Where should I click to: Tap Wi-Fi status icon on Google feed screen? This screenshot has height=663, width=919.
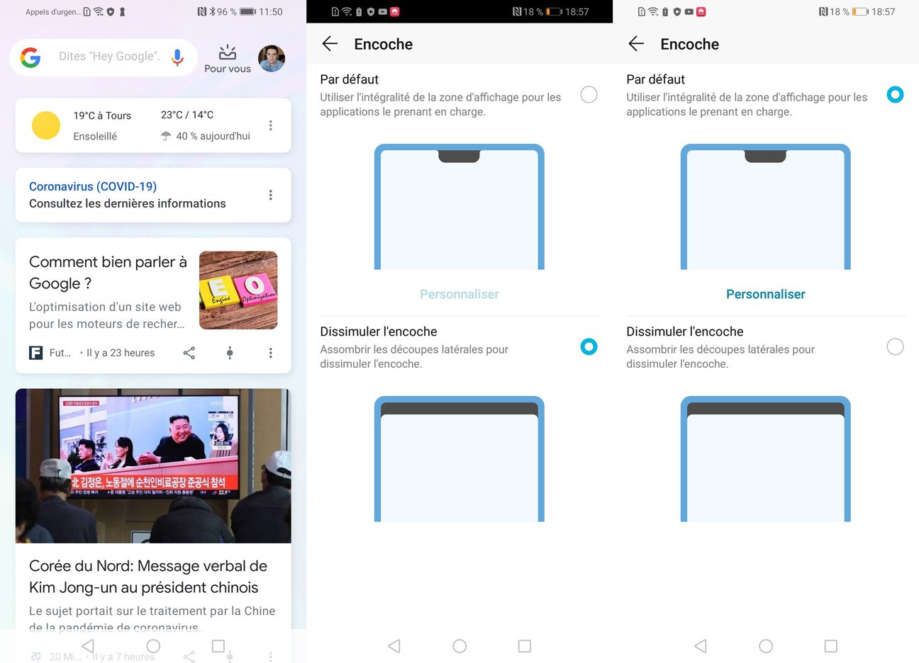(99, 11)
